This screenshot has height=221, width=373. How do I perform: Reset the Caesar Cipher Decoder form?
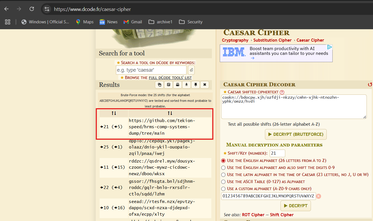click(370, 84)
